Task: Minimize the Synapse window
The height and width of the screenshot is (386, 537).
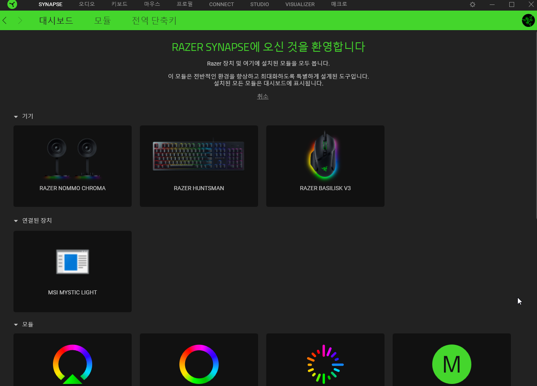Action: [492, 4]
